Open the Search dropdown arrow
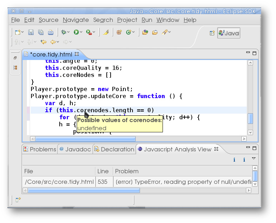The width and height of the screenshot is (276, 223). (170, 32)
